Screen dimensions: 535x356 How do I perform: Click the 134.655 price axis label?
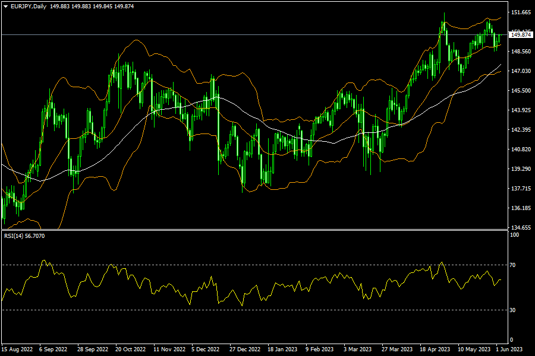click(521, 228)
